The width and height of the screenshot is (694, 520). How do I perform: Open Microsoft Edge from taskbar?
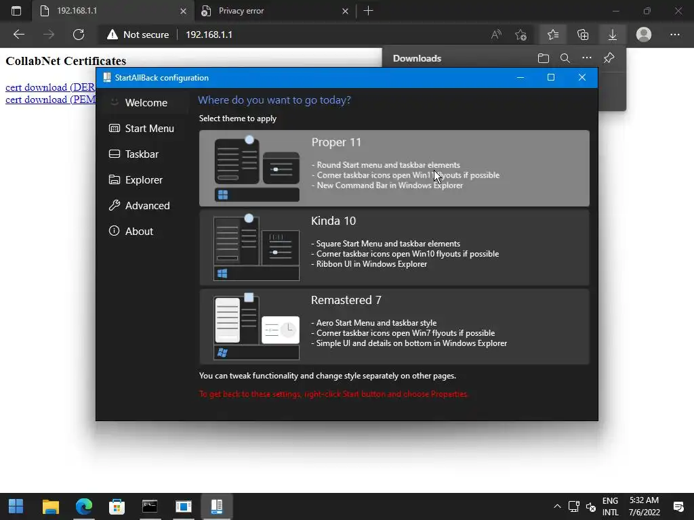(x=83, y=506)
